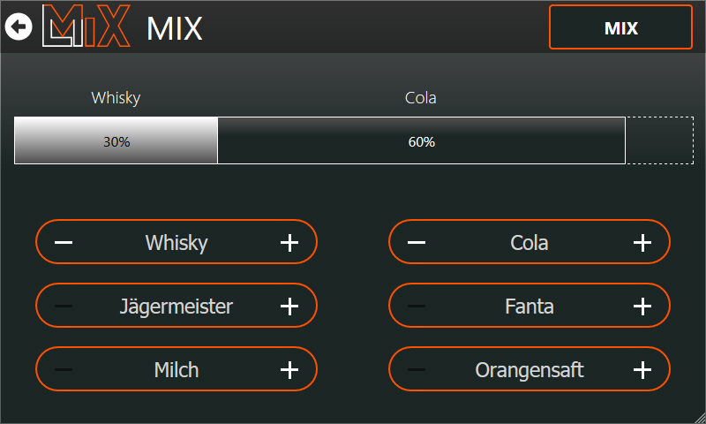Add Milch using its plus icon
The image size is (706, 424).
pyautogui.click(x=289, y=370)
